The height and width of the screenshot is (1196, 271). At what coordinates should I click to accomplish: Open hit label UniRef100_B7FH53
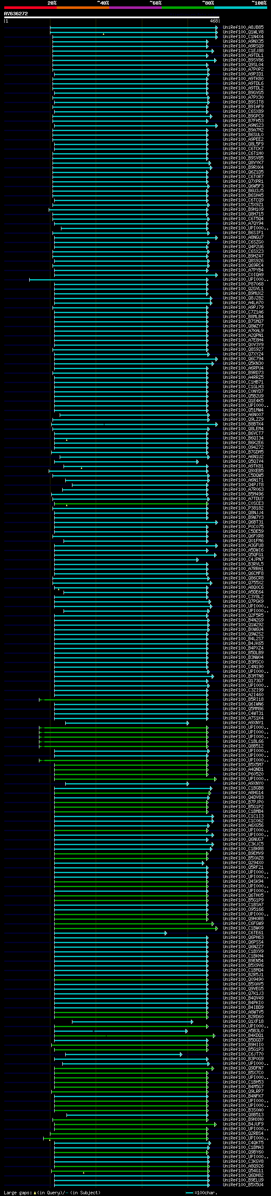tap(243, 121)
